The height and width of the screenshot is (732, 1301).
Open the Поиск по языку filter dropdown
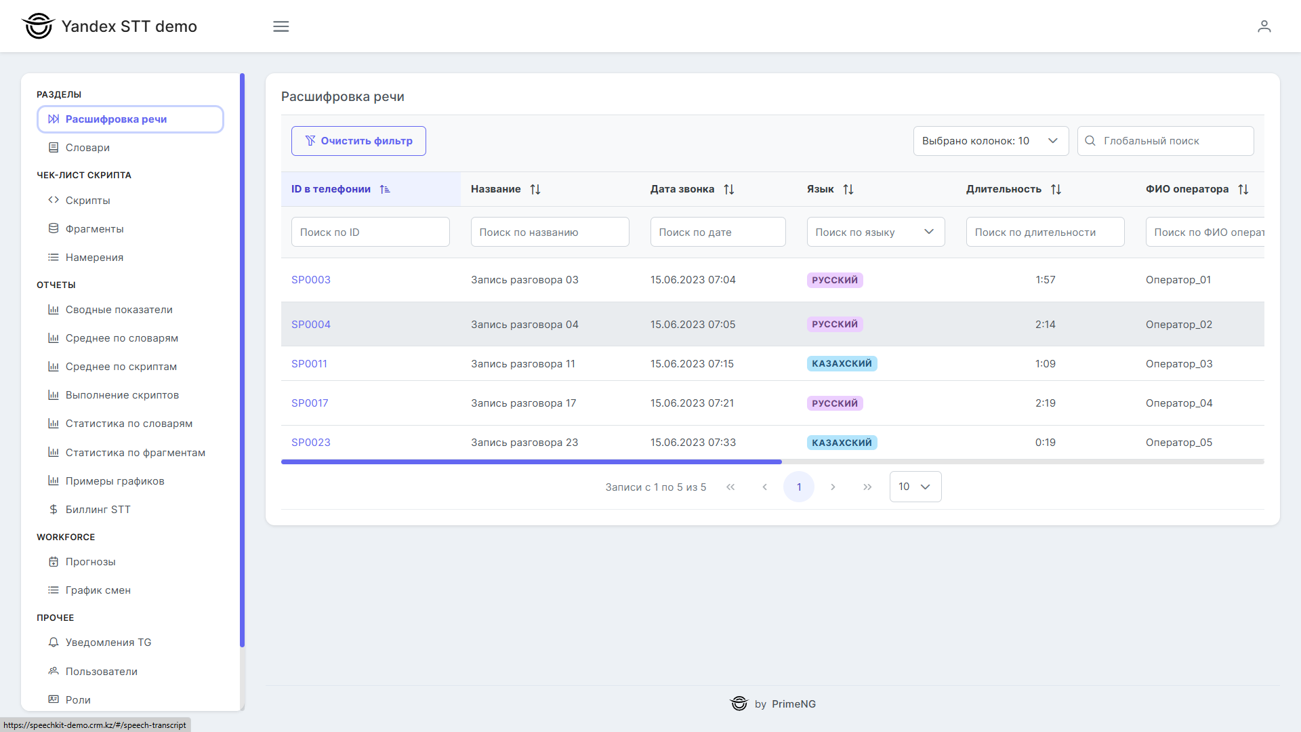click(x=875, y=232)
